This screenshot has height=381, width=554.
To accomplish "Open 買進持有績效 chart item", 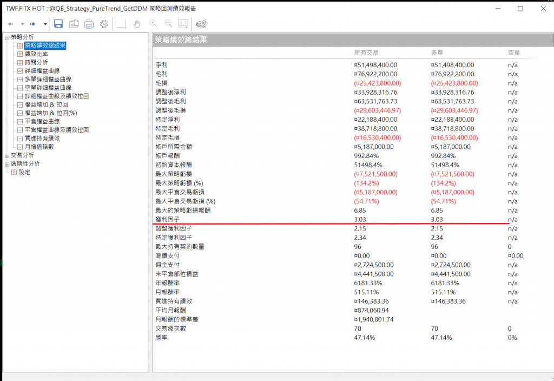I will [x=42, y=139].
